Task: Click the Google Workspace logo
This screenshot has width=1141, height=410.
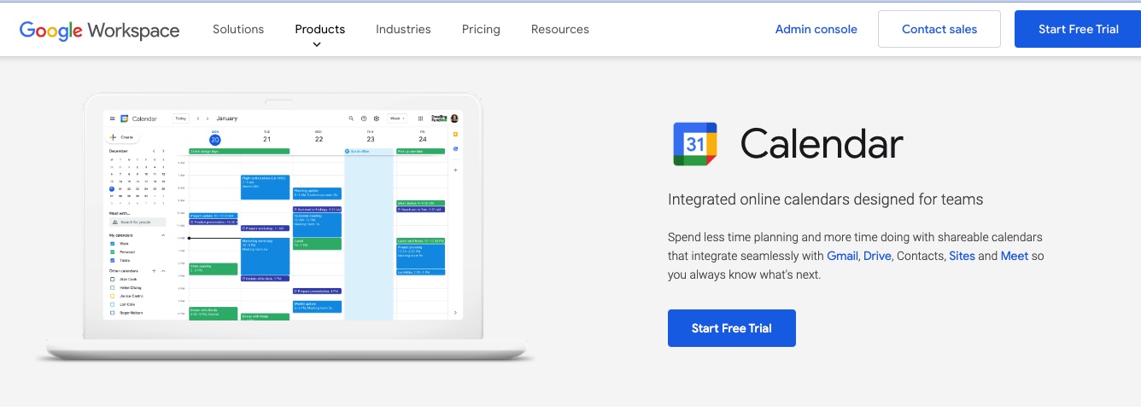Action: tap(100, 30)
